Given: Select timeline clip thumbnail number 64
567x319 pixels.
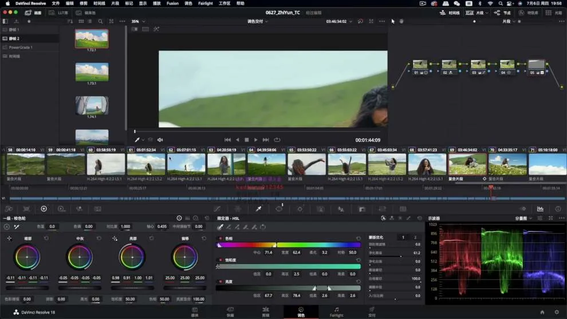Looking at the screenshot, I should tap(266, 164).
